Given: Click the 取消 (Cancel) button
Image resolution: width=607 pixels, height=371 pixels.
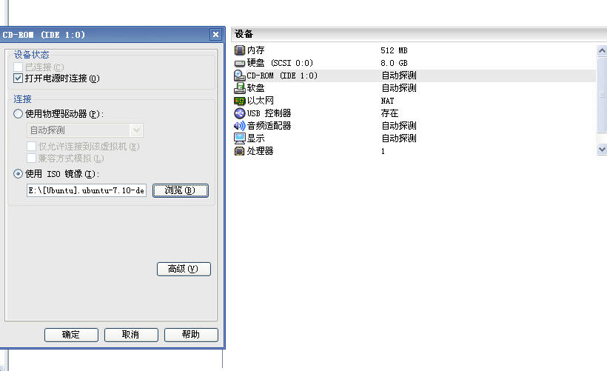Looking at the screenshot, I should [x=131, y=335].
